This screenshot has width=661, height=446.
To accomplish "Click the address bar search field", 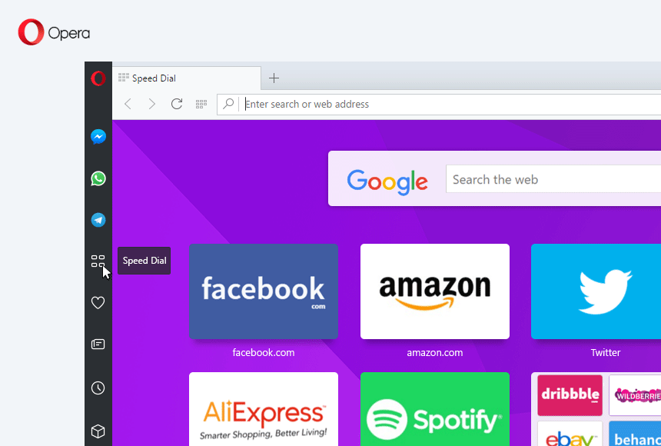I will [x=446, y=105].
